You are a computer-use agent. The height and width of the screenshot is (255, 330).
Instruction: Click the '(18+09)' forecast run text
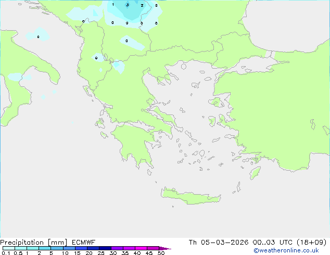(311, 243)
